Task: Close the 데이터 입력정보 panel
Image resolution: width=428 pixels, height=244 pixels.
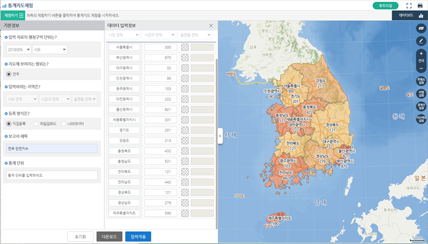Action: (x=211, y=25)
